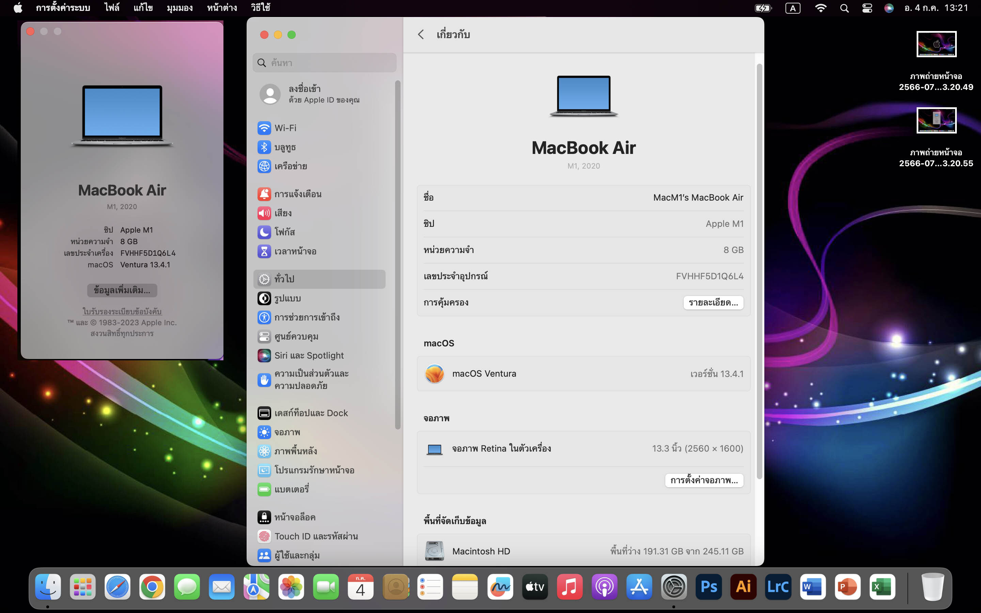Screen dimensions: 981x613
Task: Click macOS Ventura version row
Action: click(583, 374)
